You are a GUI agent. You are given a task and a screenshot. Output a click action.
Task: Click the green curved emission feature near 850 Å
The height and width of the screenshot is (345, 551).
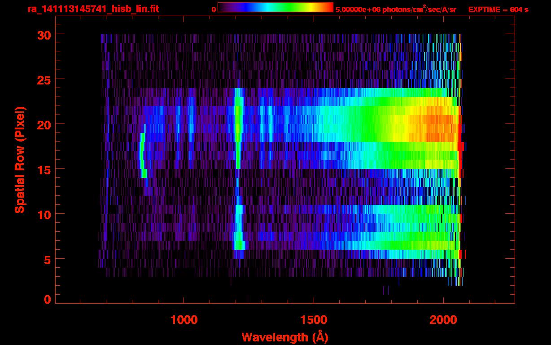(x=143, y=155)
